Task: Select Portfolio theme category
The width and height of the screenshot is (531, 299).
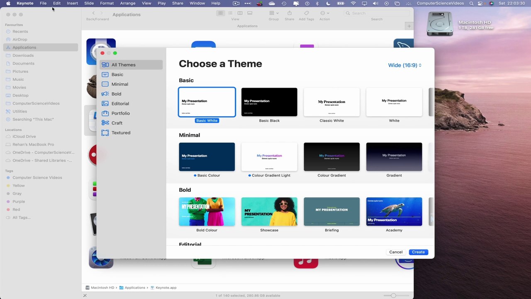Action: [131, 113]
